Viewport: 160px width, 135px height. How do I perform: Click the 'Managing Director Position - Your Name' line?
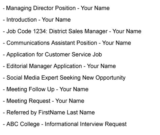pyautogui.click(x=56, y=8)
